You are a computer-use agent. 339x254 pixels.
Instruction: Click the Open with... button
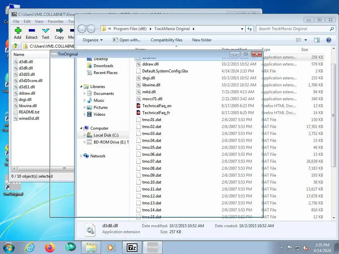(x=127, y=40)
